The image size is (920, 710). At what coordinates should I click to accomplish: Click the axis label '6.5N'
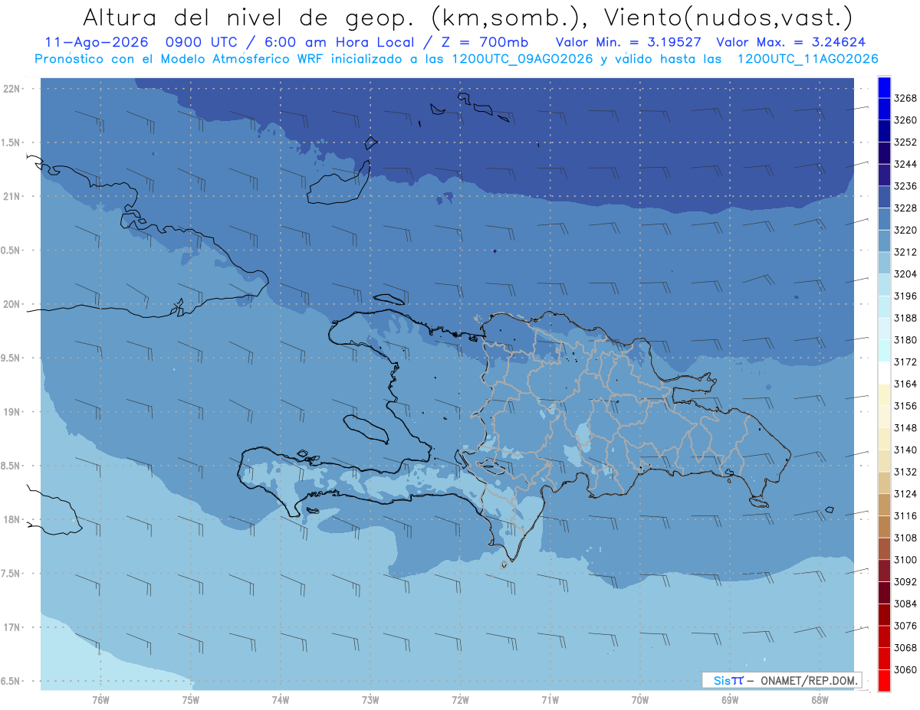(x=11, y=681)
